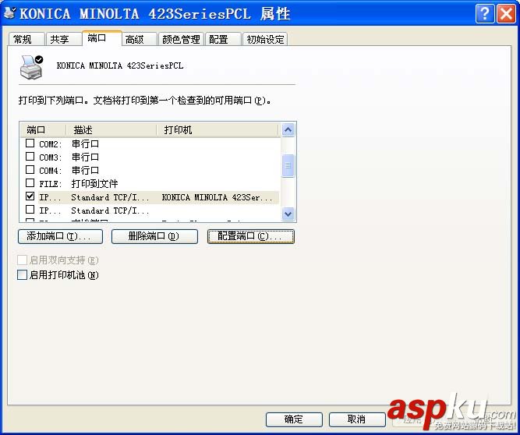Image resolution: width=520 pixels, height=435 pixels.
Task: Close the printer properties dialog with X
Action: click(506, 13)
